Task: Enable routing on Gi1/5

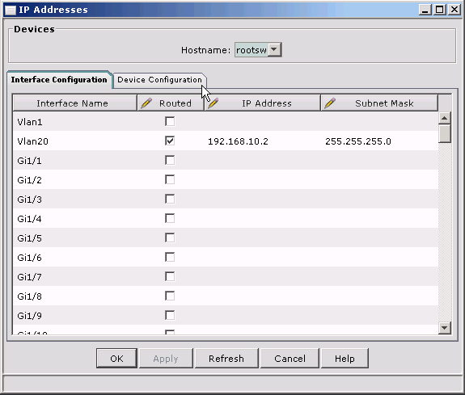Action: point(170,238)
